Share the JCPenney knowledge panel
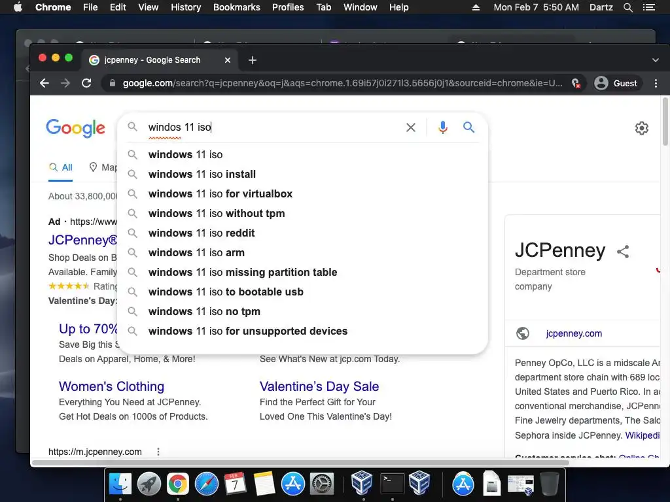 623,252
